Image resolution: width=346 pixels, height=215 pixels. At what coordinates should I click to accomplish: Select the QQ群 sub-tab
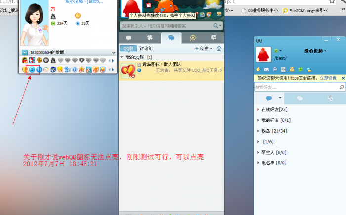pos(128,48)
